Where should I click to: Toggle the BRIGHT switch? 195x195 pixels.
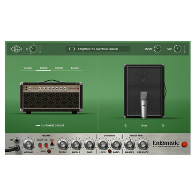click(40, 145)
